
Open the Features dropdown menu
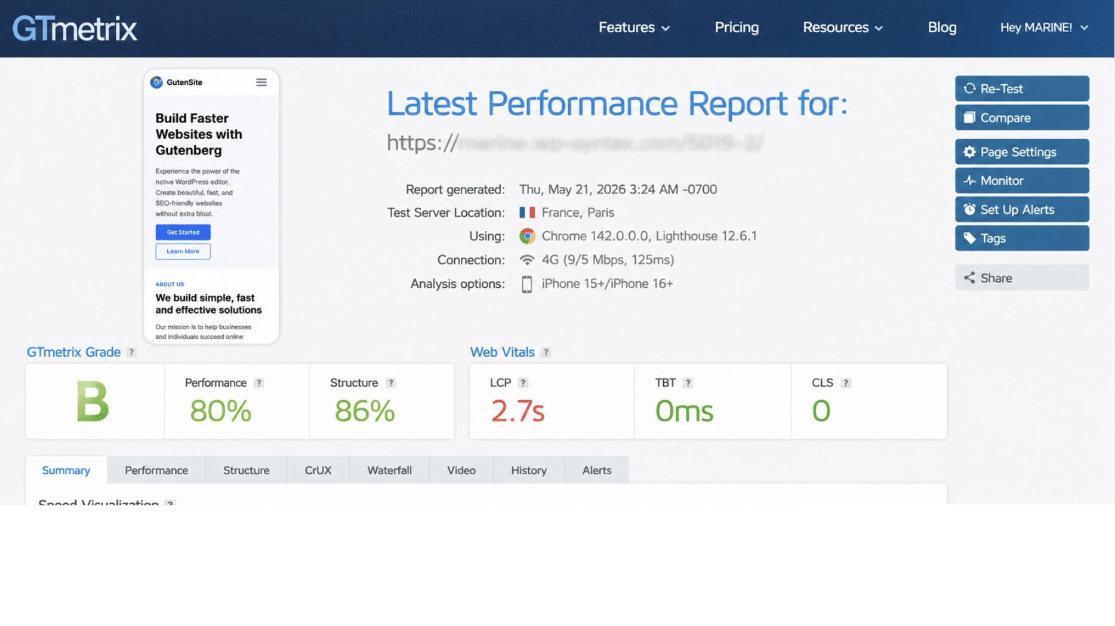pos(634,27)
